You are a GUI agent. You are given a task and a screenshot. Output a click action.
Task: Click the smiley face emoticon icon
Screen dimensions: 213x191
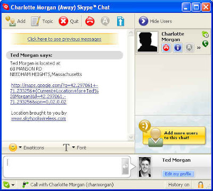13,147
